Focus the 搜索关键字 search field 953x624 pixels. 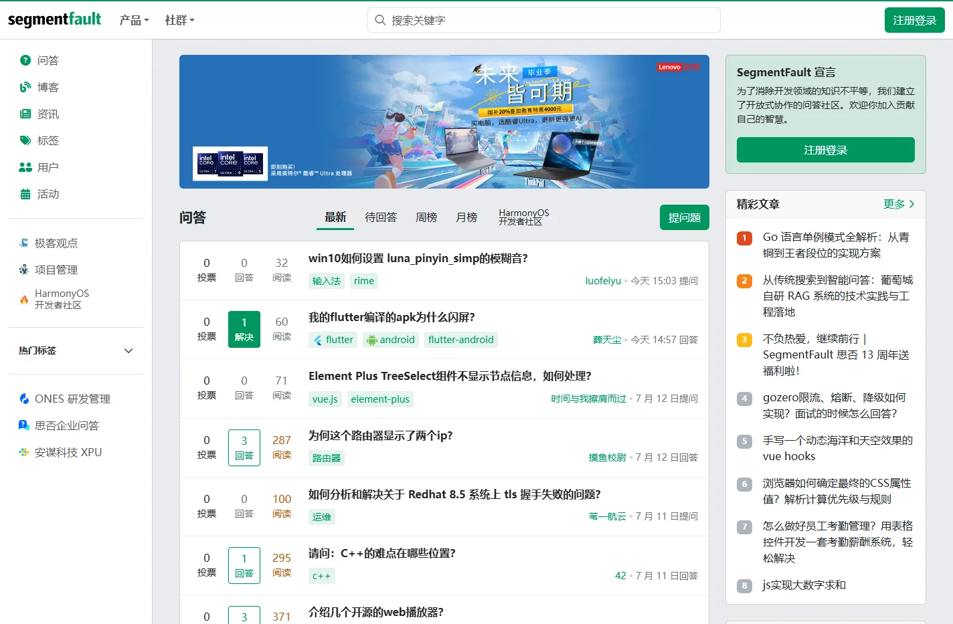pos(544,20)
